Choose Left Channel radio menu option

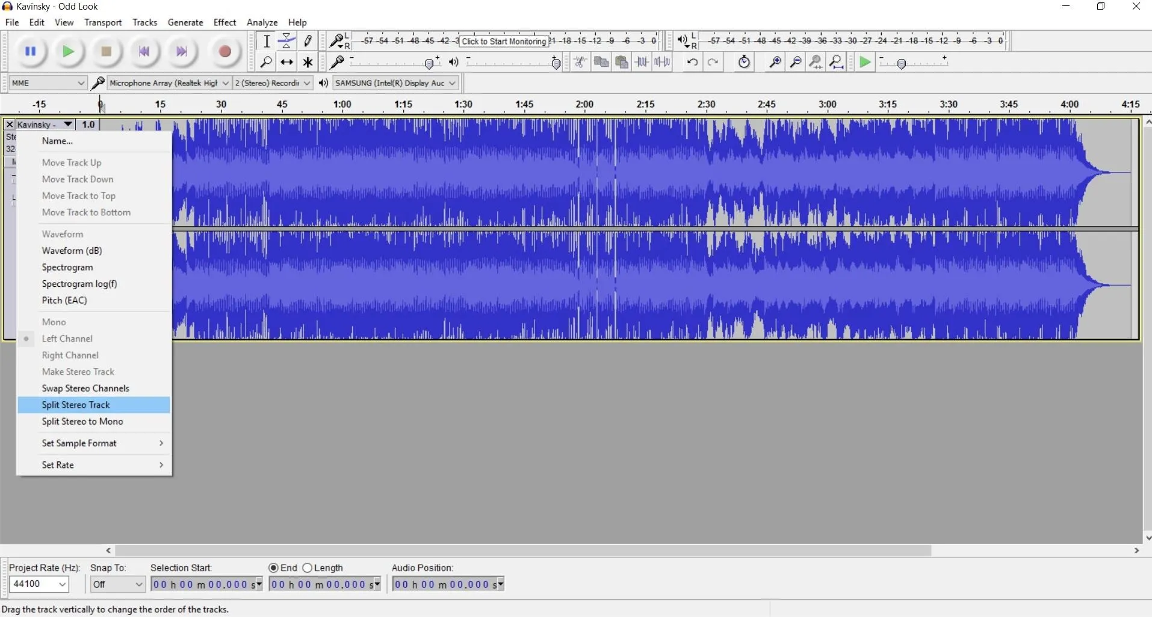[x=94, y=339]
